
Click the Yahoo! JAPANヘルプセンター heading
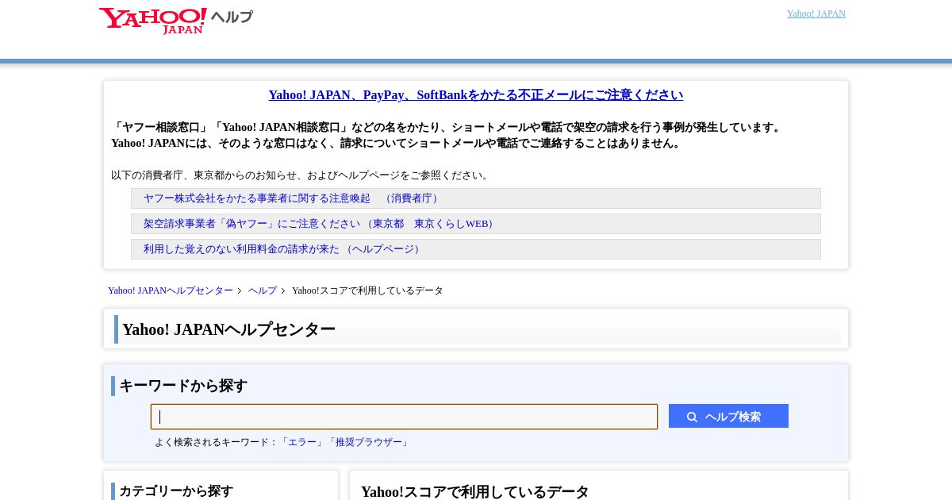pos(228,329)
